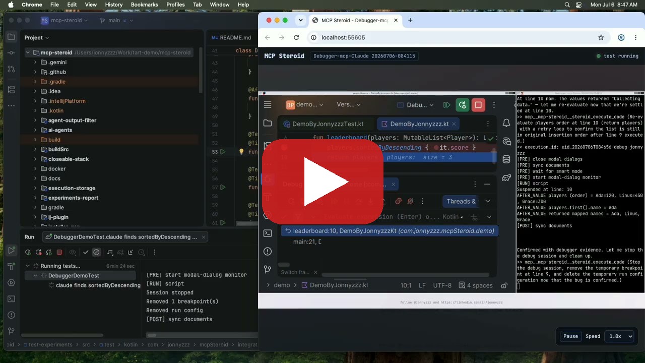The image size is (645, 363).
Task: Reload the localhost page in Chrome
Action: click(x=296, y=37)
